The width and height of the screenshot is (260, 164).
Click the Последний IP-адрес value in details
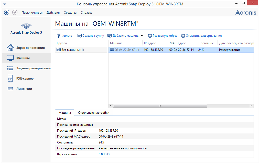109,131
